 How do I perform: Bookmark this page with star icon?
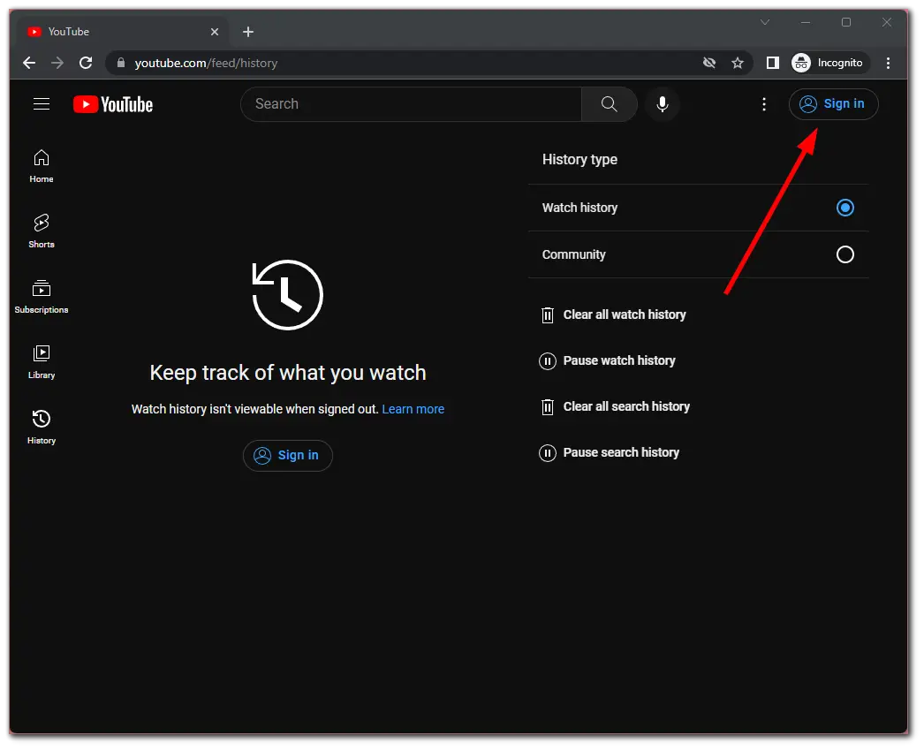click(x=738, y=63)
